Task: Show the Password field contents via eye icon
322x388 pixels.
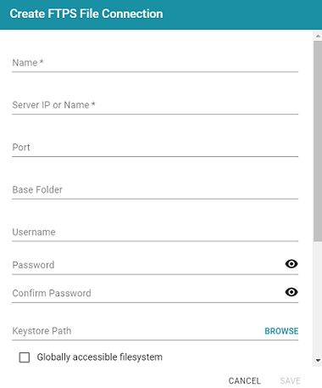Action: pos(291,264)
